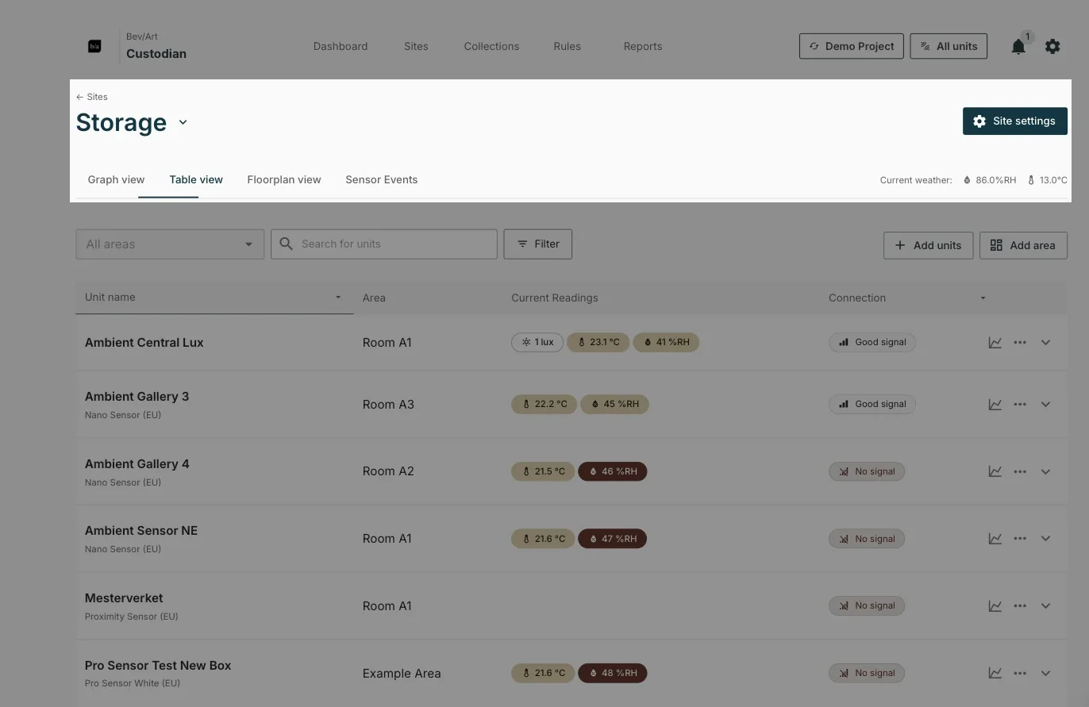The width and height of the screenshot is (1089, 707).
Task: Open more options for Ambient Gallery 4
Action: pos(1020,471)
